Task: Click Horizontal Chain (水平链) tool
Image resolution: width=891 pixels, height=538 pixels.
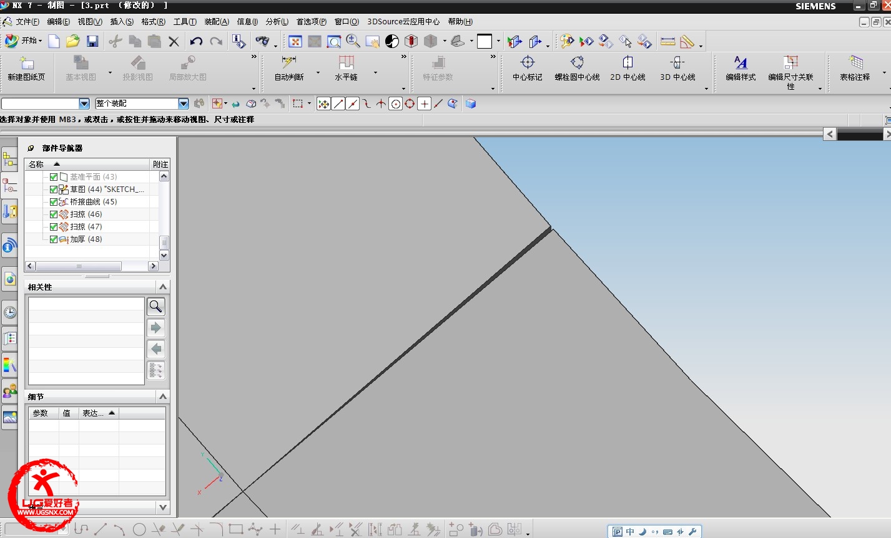Action: tap(346, 69)
